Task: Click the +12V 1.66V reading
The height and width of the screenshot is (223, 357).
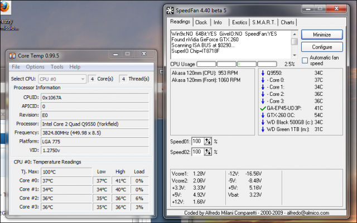Action: pyautogui.click(x=189, y=202)
